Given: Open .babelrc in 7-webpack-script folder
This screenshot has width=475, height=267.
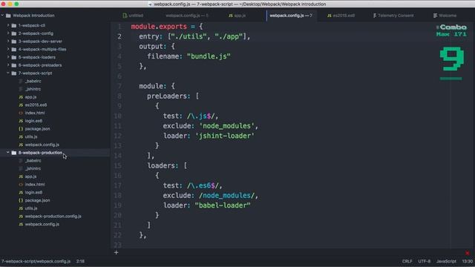Looking at the screenshot, I should tap(33, 81).
